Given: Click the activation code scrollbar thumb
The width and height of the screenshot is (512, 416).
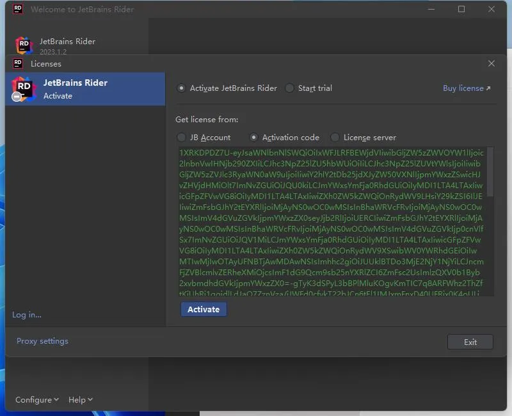Looking at the screenshot, I should [x=490, y=172].
